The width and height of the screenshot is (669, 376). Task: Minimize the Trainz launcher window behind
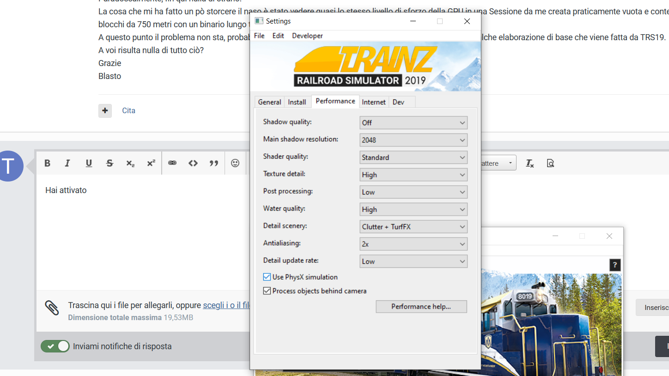(556, 236)
